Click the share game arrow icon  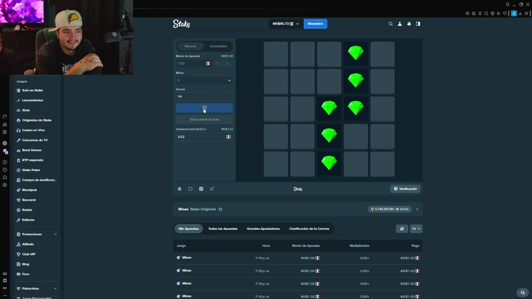pos(212,189)
